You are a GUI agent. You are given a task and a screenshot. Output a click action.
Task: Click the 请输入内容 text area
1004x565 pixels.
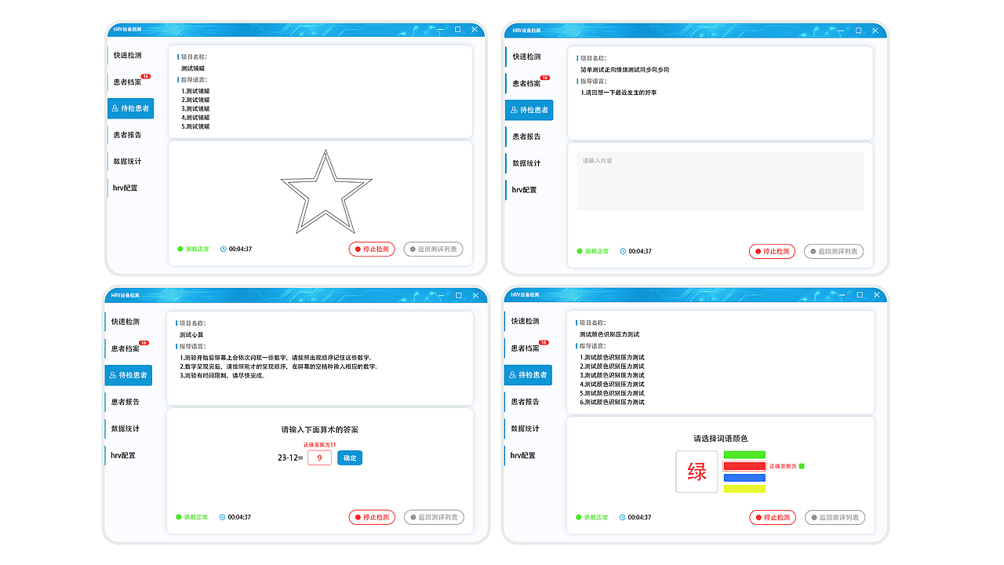(720, 181)
